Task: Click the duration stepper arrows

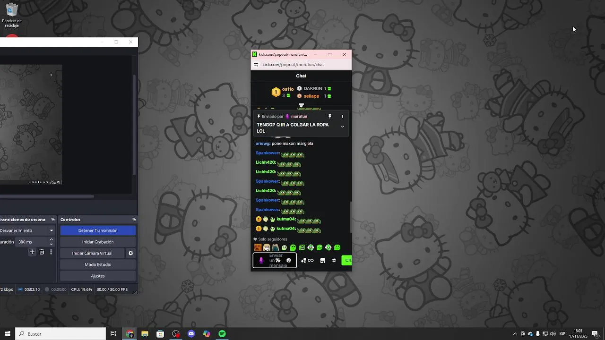Action: [x=52, y=242]
